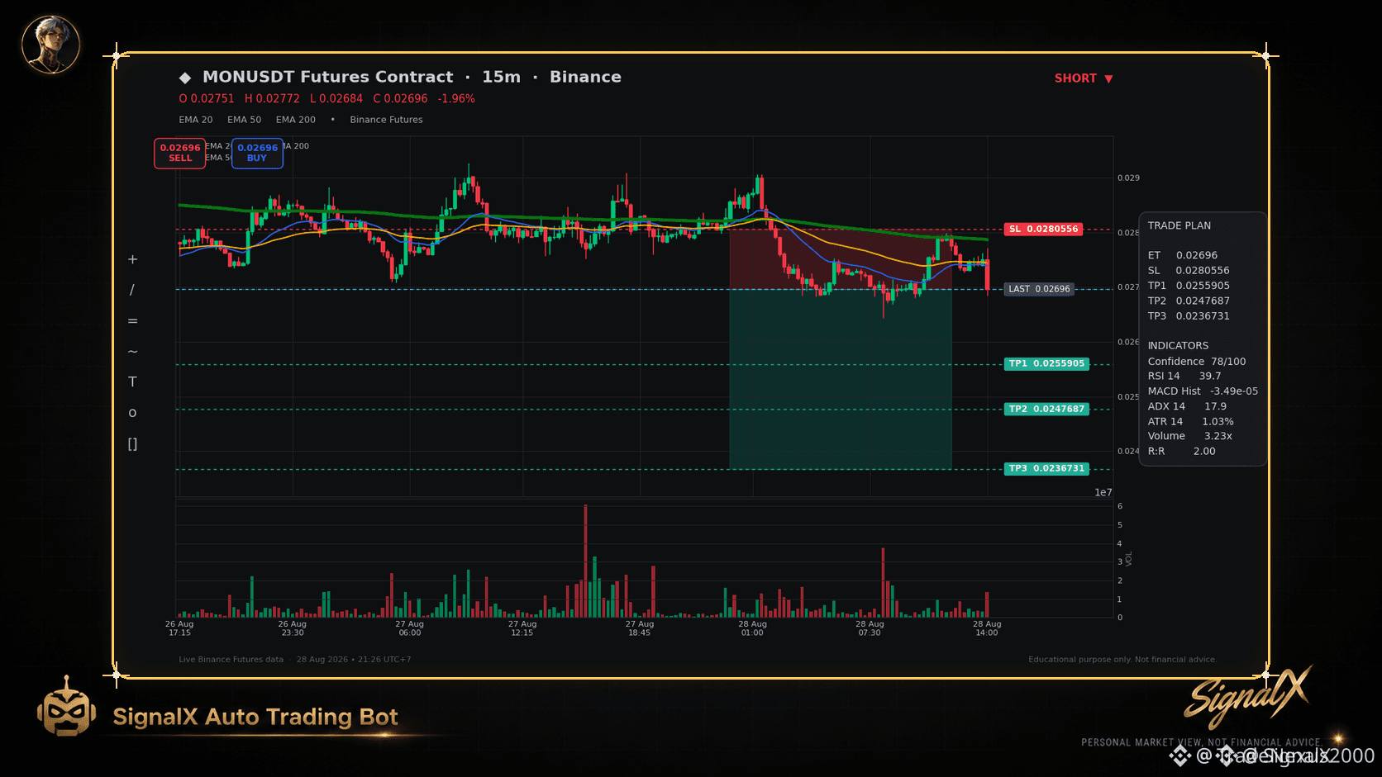
Task: Click the open price O 0.02751
Action: 207,98
